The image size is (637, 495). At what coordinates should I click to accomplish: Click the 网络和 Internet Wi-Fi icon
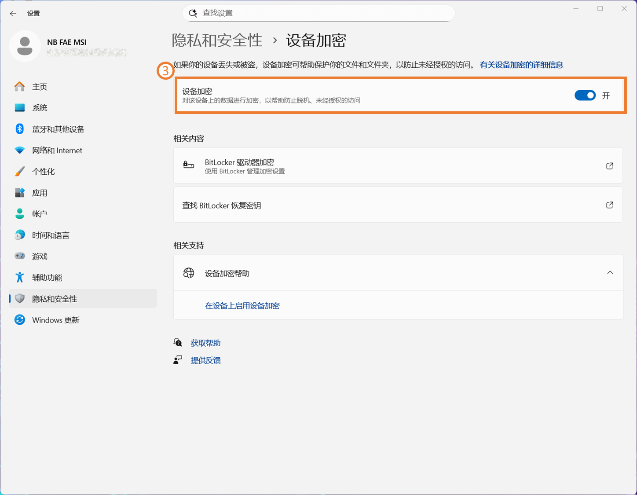(20, 150)
